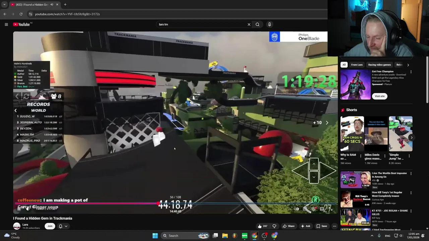Open FL Studio fruit icon on taskbar
Image resolution: width=429 pixels, height=241 pixels.
click(x=235, y=236)
